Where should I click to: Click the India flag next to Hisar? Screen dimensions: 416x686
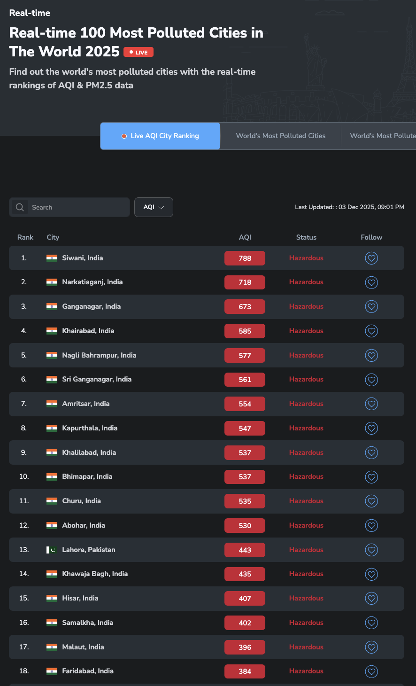click(52, 598)
